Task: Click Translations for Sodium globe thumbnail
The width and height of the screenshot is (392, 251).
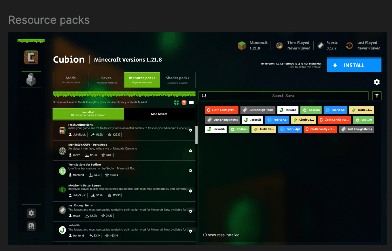Action: point(62,171)
